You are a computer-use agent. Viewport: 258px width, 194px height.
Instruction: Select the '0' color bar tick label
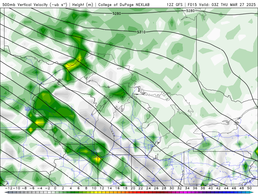55,188
